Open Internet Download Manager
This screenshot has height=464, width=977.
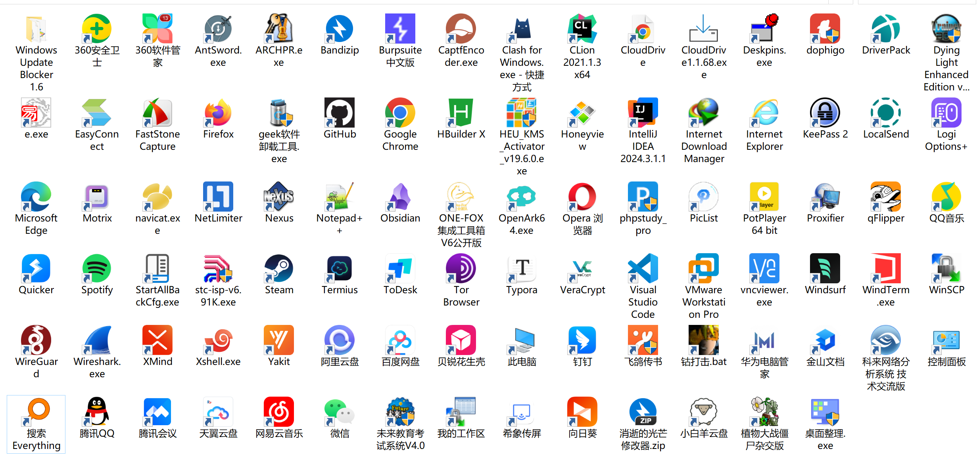tap(704, 113)
